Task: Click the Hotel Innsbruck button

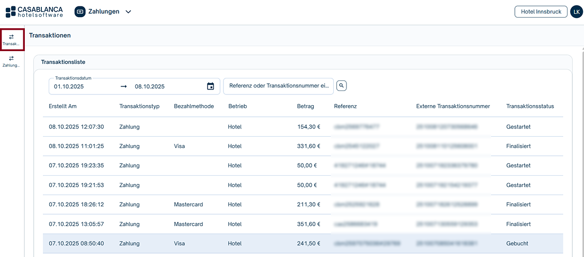Action: [541, 12]
